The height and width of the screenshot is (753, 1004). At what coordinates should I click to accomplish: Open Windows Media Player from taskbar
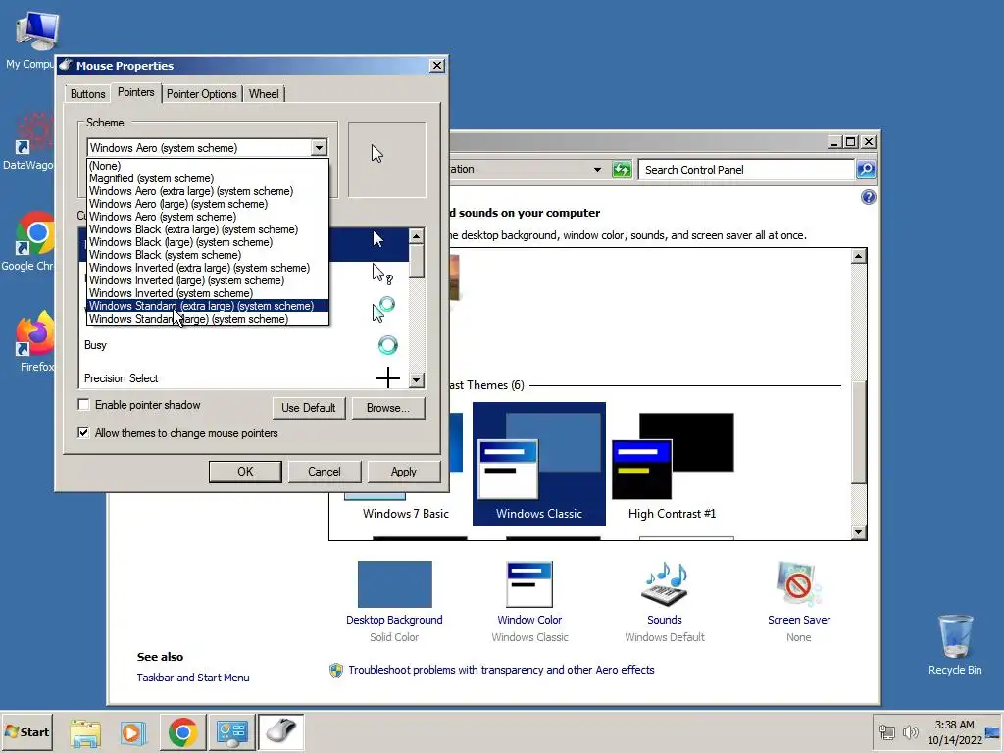133,732
